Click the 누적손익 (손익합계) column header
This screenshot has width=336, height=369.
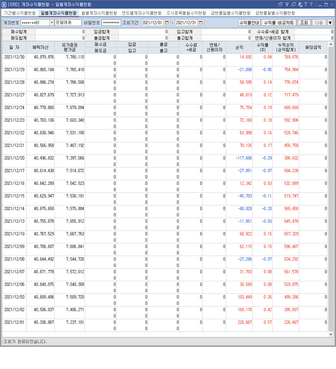(x=286, y=47)
